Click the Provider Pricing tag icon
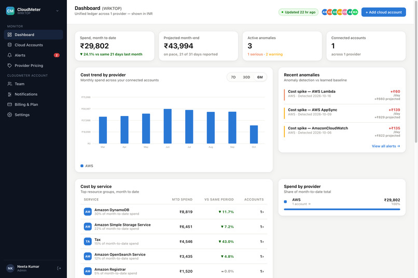 (10, 65)
